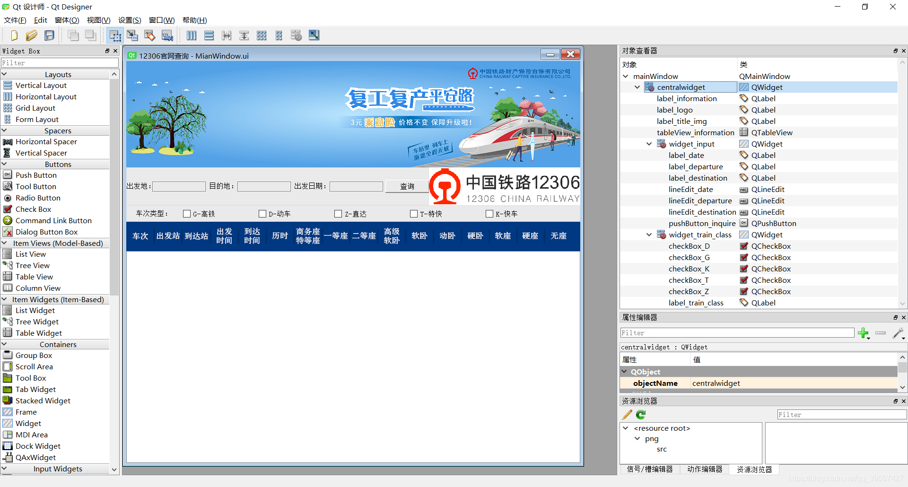Click the objectName value centralwidget
The width and height of the screenshot is (908, 487).
pyautogui.click(x=716, y=383)
